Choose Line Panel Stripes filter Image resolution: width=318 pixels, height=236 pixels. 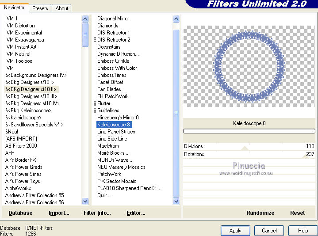116,132
